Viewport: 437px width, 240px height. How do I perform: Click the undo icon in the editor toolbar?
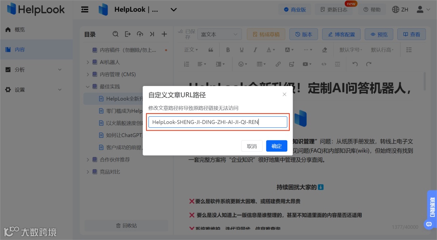(x=355, y=64)
